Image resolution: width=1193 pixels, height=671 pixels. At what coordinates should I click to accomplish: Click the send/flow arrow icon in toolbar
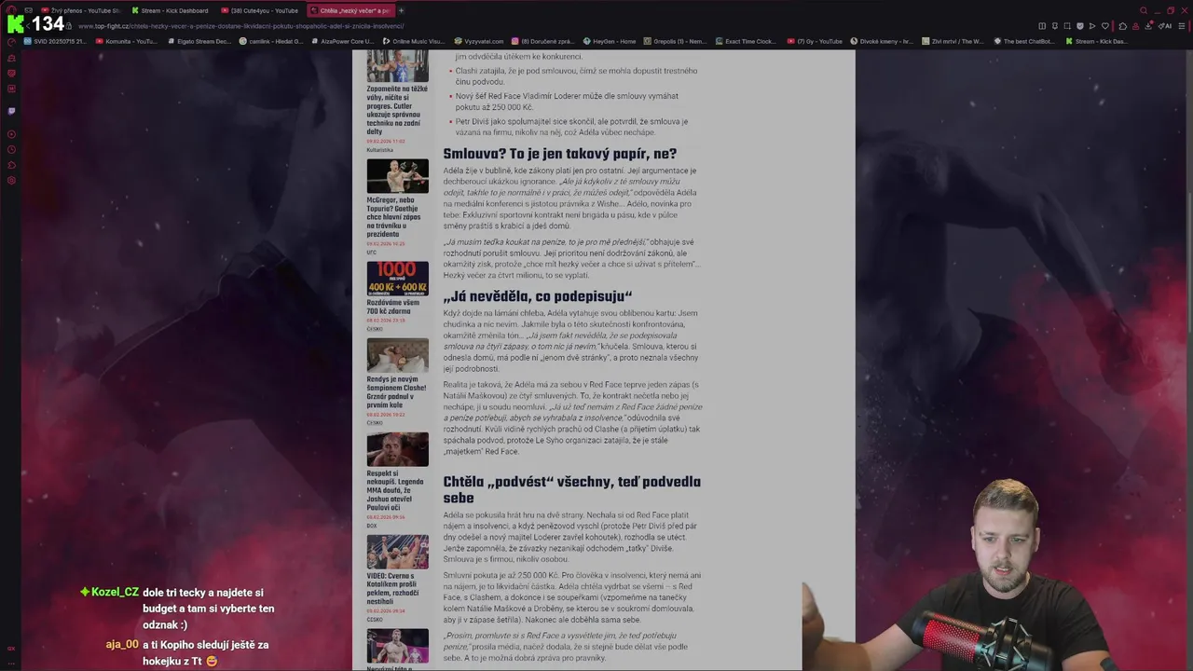coord(1092,26)
